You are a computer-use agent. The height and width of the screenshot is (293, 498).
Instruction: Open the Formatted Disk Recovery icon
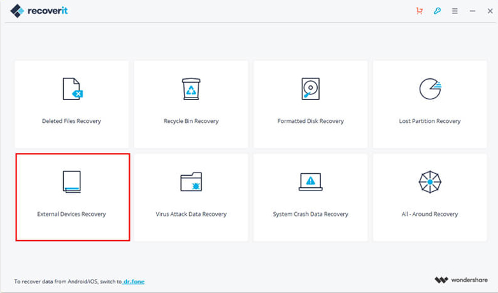point(310,89)
